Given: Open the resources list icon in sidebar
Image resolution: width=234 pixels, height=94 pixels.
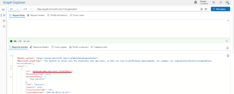Looking at the screenshot, I should tap(4, 21).
